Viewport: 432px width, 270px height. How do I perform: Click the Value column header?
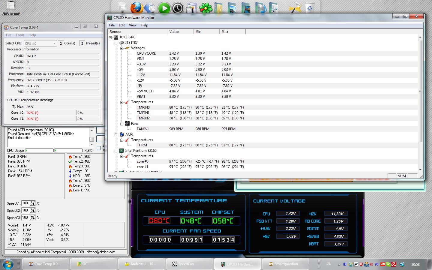pyautogui.click(x=180, y=31)
